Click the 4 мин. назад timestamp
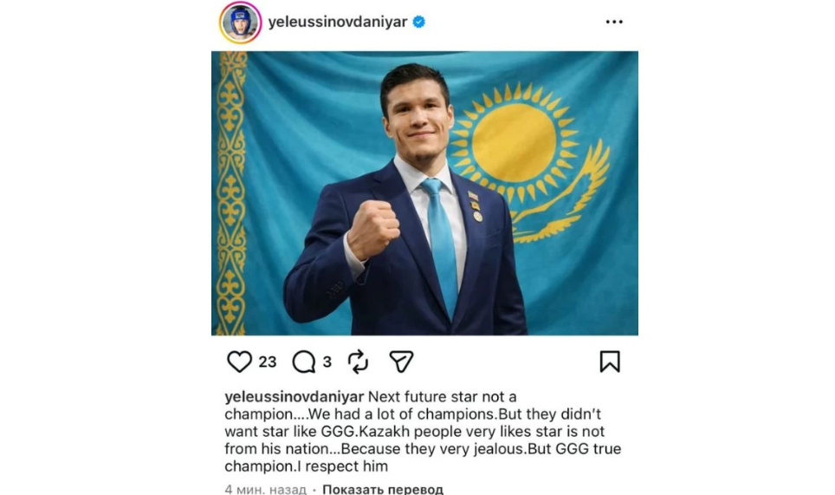 click(265, 489)
